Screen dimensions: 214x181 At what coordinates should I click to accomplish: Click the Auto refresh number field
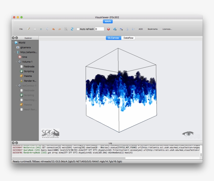pos(99,29)
